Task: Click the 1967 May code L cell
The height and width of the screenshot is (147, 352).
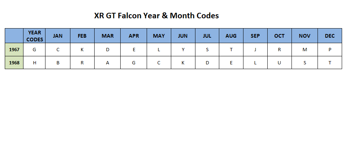Action: pos(159,50)
